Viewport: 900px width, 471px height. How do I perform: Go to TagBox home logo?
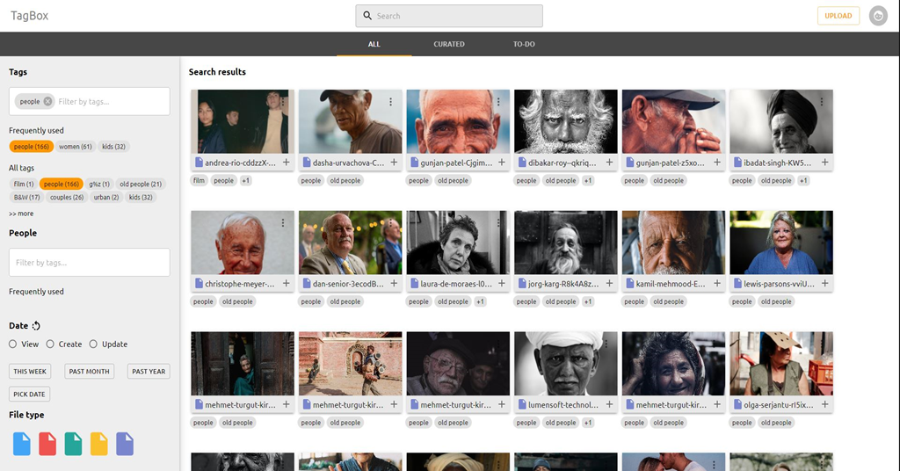(29, 16)
